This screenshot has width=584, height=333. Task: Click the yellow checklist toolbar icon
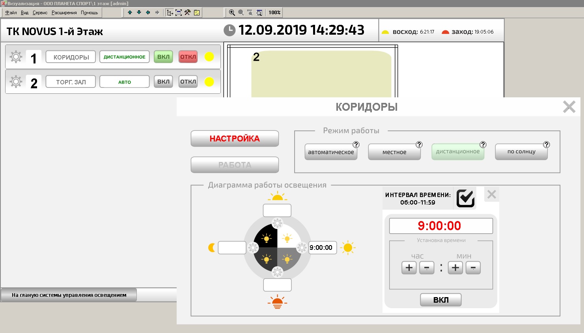pos(197,13)
